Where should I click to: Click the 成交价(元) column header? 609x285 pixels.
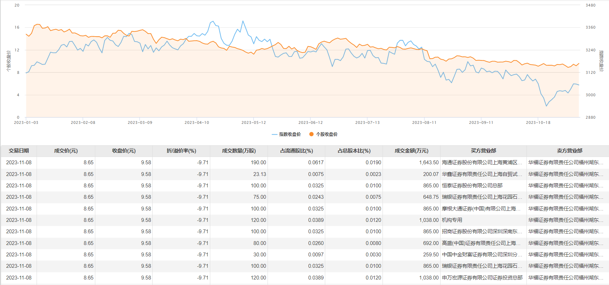click(66, 151)
